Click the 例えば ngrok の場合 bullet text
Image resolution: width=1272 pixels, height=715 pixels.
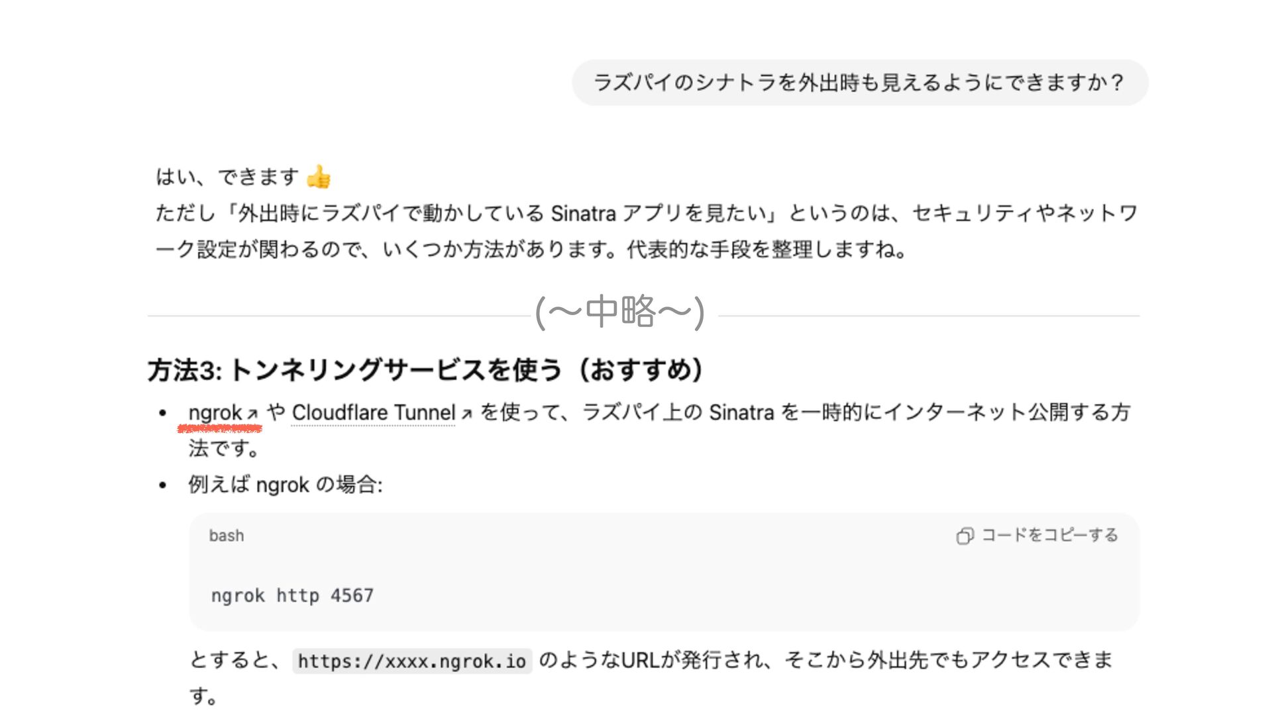coord(286,485)
